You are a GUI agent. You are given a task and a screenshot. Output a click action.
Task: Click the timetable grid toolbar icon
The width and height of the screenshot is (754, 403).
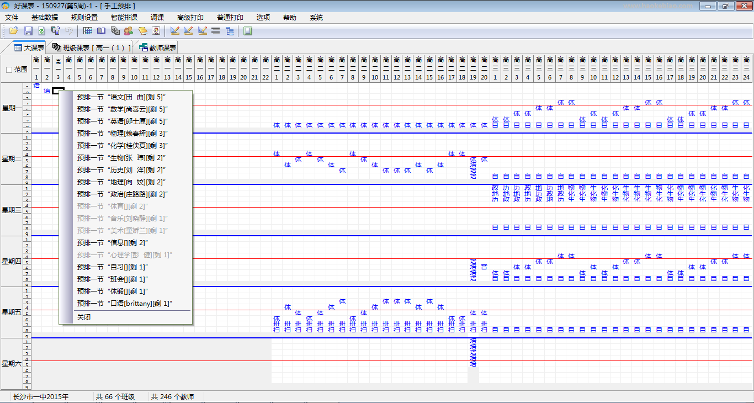point(88,31)
